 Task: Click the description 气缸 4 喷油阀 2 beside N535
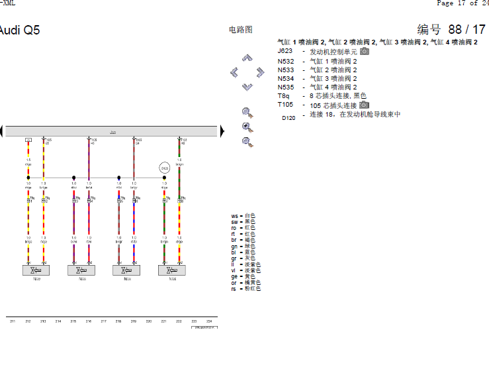click(x=333, y=87)
